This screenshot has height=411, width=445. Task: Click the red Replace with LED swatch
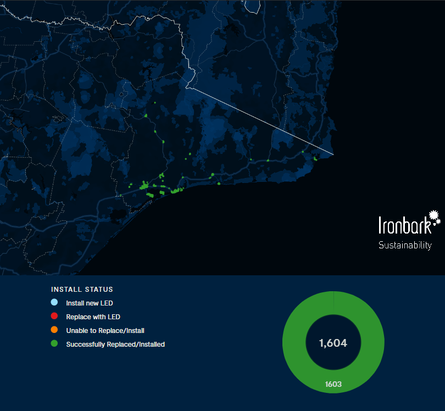tap(54, 316)
